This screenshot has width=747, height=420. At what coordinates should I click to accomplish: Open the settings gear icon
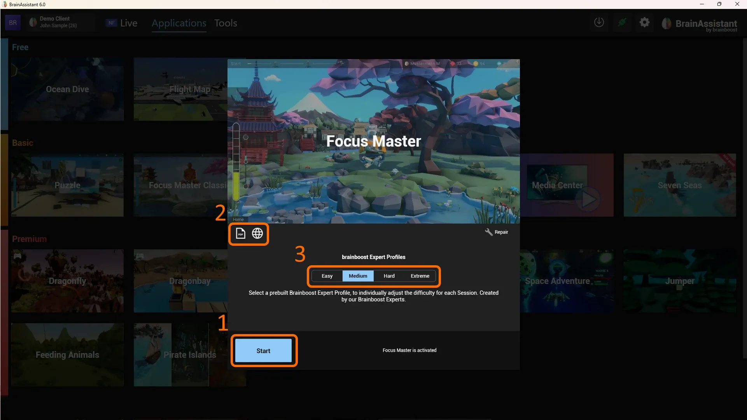[644, 23]
